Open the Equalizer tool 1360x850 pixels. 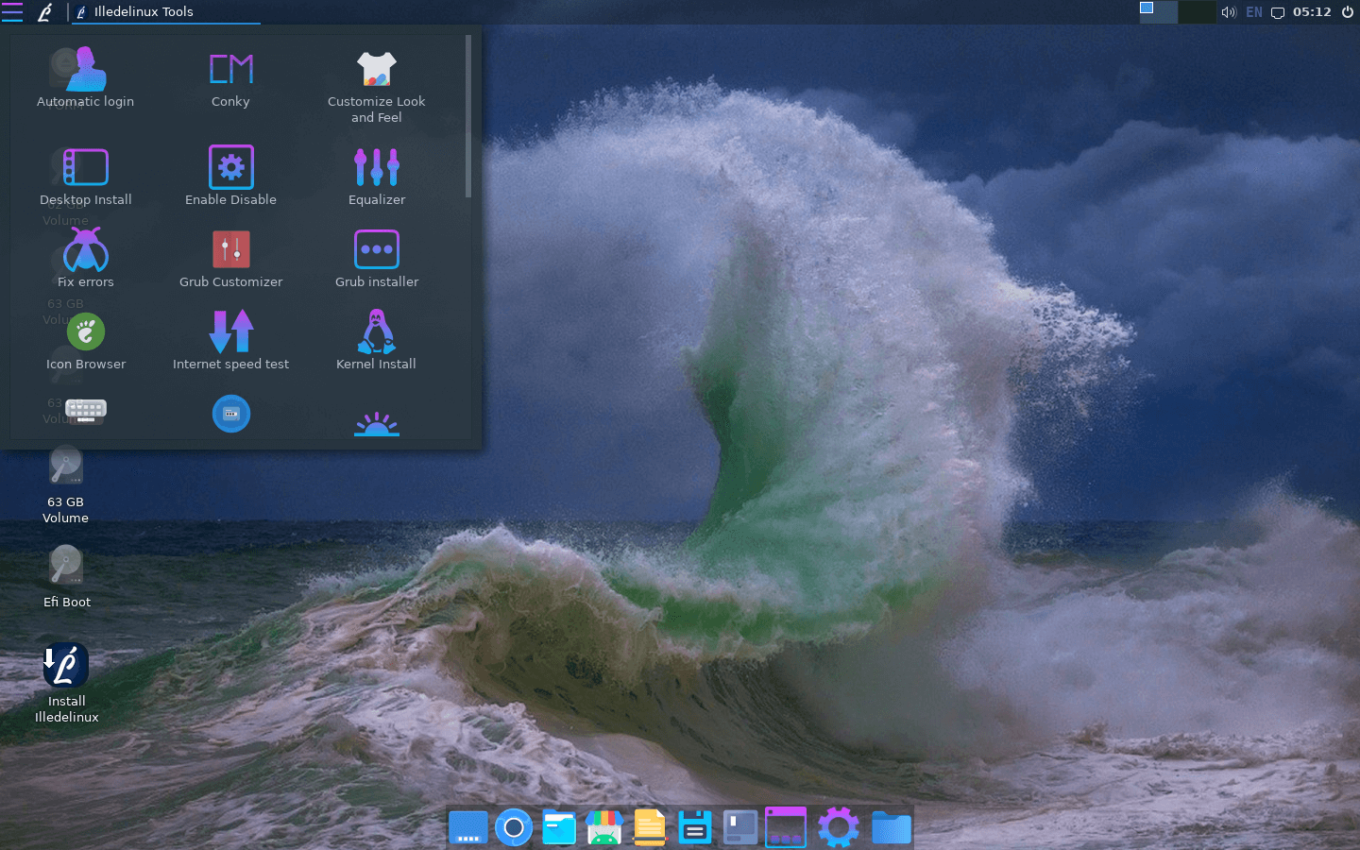pyautogui.click(x=376, y=176)
